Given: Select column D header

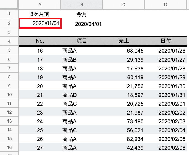Looking at the screenshot, I should coord(166,5).
